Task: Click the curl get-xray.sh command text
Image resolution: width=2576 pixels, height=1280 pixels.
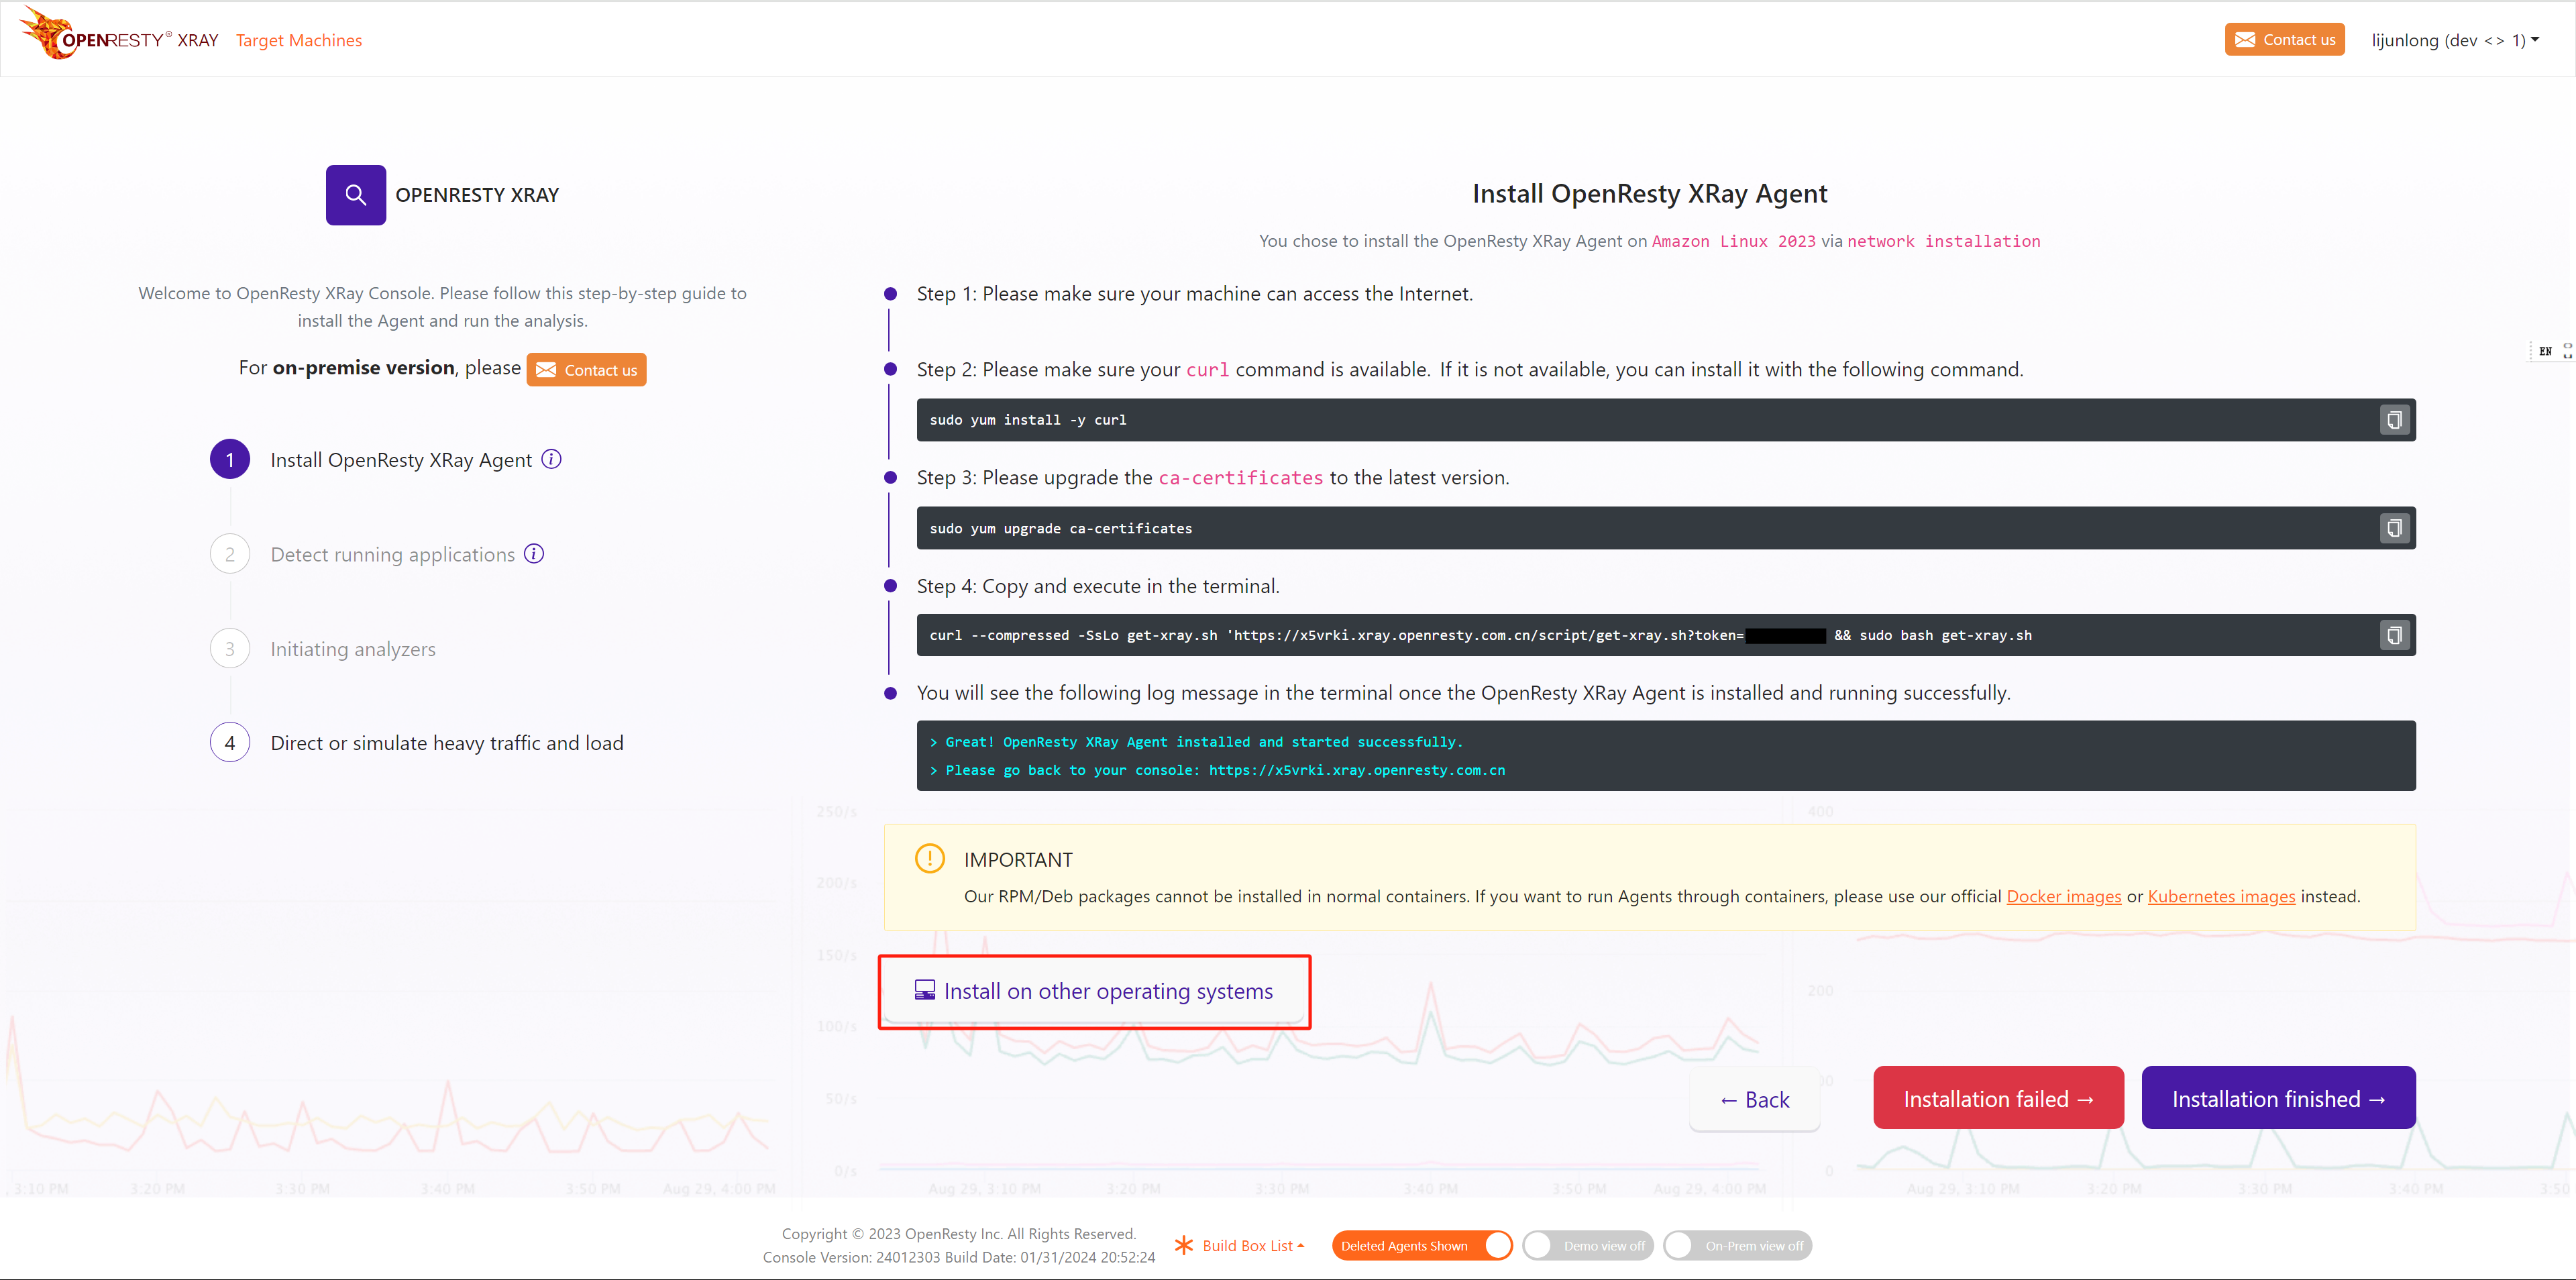Action: pyautogui.click(x=1481, y=635)
